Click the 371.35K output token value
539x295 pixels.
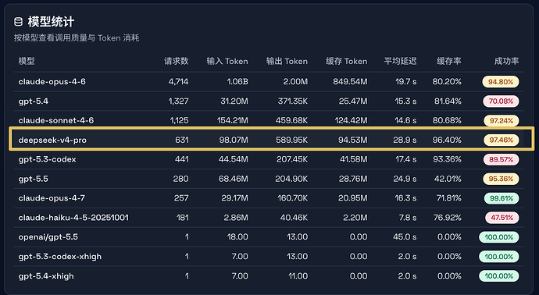pyautogui.click(x=292, y=101)
